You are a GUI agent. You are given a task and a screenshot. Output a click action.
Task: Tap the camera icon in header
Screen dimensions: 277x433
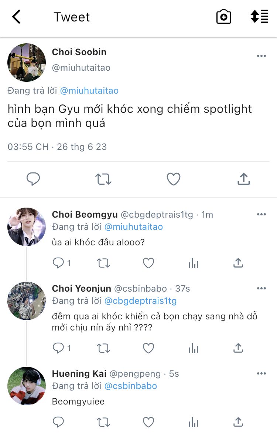(x=223, y=17)
